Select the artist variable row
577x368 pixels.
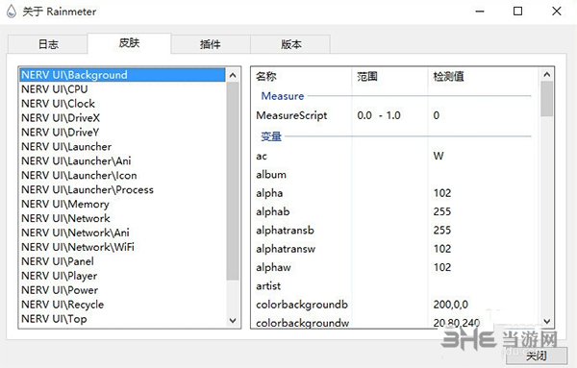coord(395,286)
